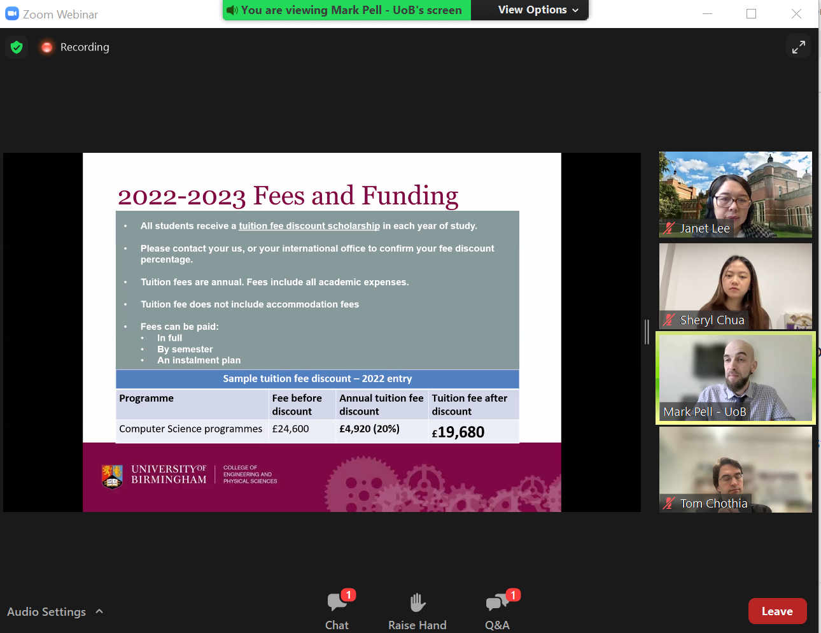Click the tuition fee discount scholarship link
Viewport: 821px width, 633px height.
(x=309, y=226)
